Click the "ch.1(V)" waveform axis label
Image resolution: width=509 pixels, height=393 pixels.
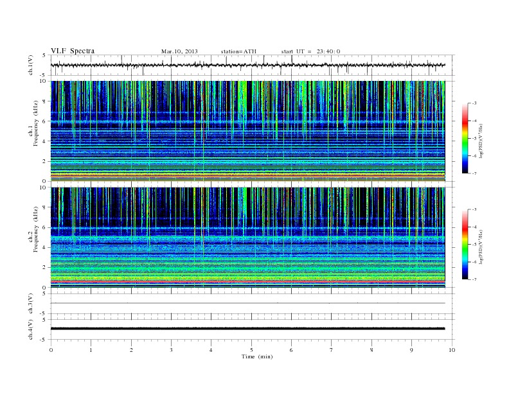click(31, 65)
